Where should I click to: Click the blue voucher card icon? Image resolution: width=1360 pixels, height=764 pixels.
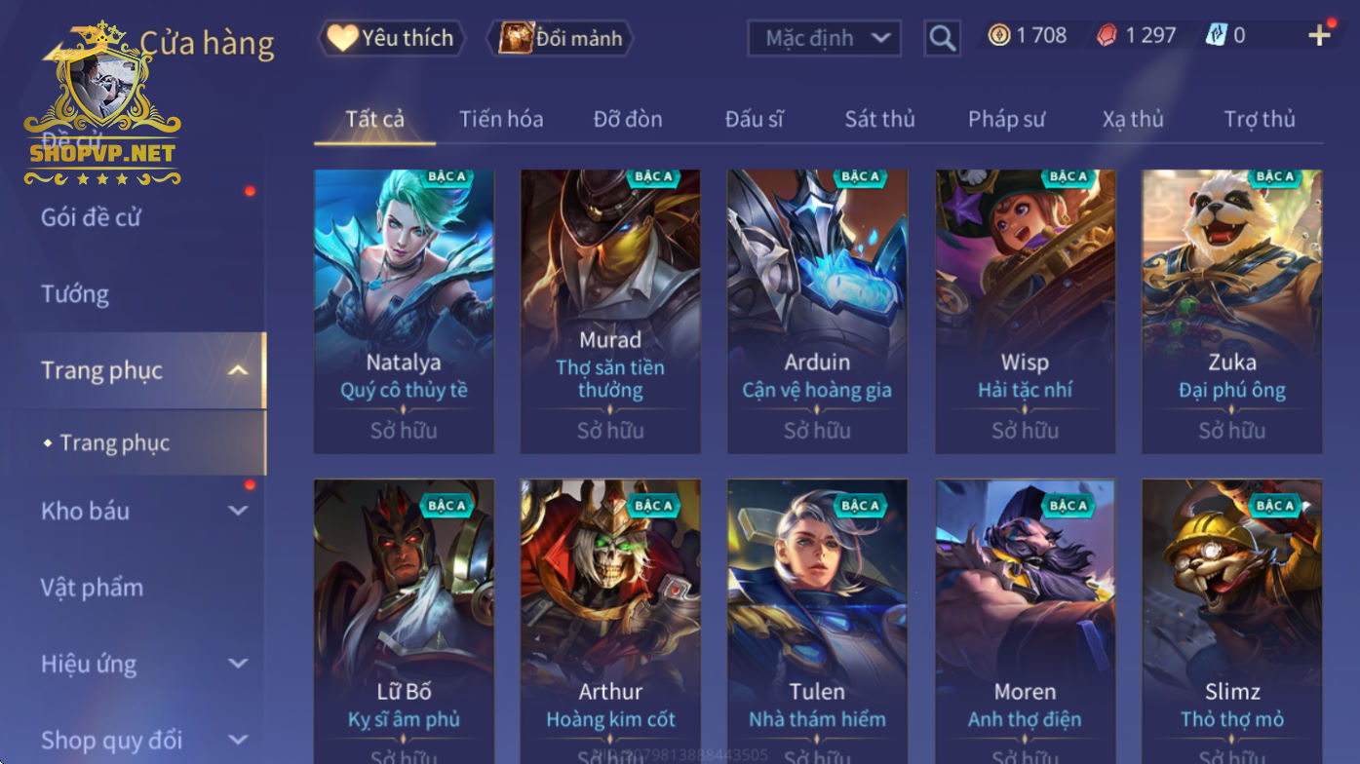(1216, 36)
